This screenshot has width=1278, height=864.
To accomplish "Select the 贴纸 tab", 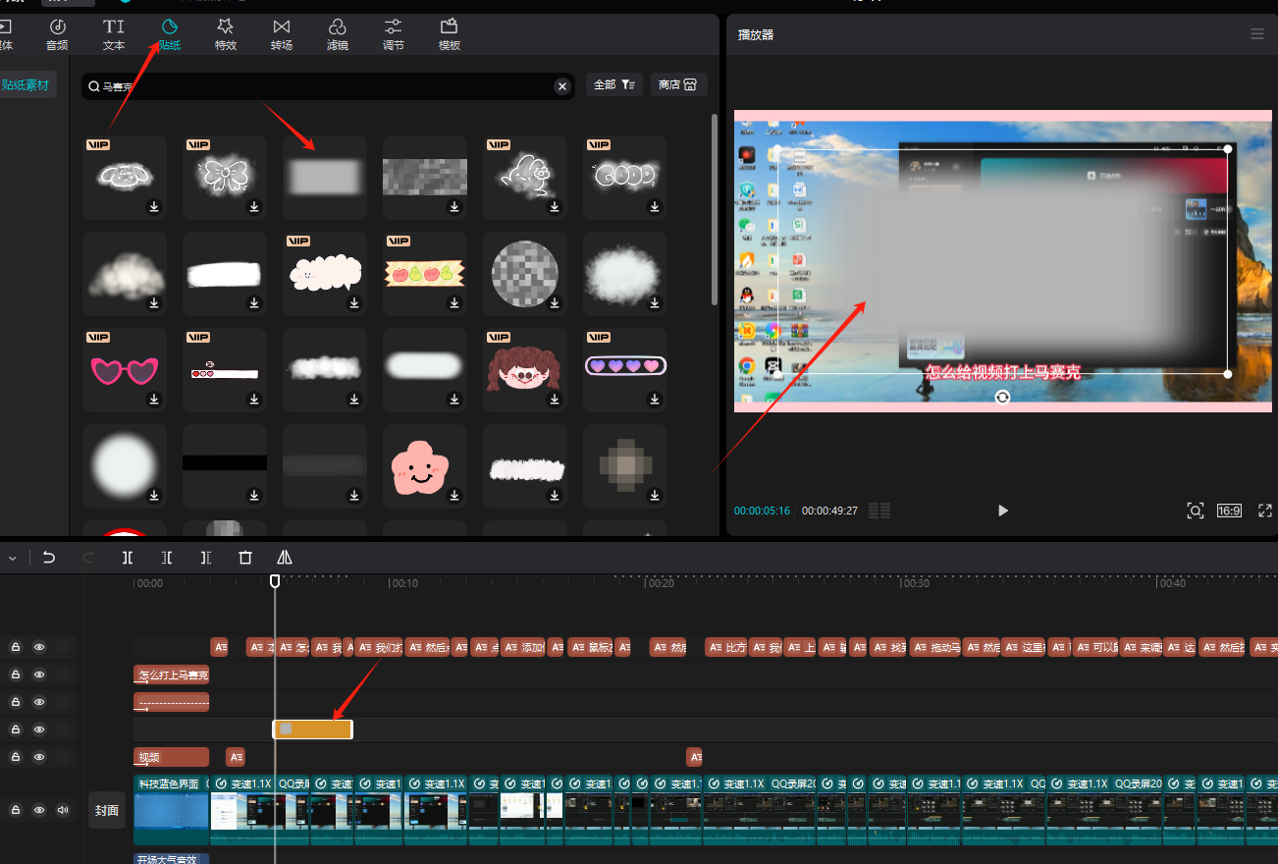I will [169, 34].
